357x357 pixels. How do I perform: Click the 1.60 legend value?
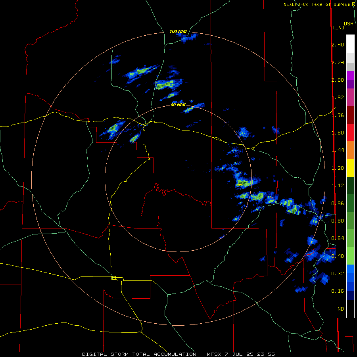tap(338, 133)
